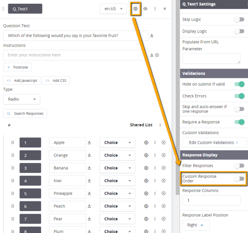Open question header three-dot menu
248x233 pixels.
coord(155,9)
